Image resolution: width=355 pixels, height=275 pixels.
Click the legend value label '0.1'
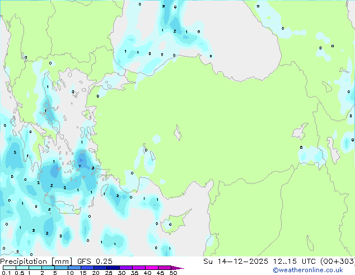pyautogui.click(x=6, y=273)
